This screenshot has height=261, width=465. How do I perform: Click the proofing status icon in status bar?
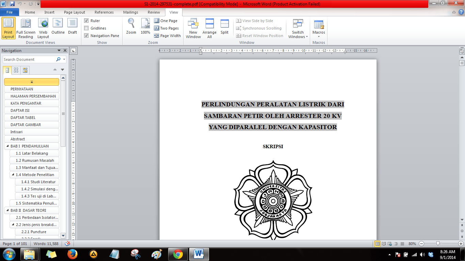tap(67, 244)
